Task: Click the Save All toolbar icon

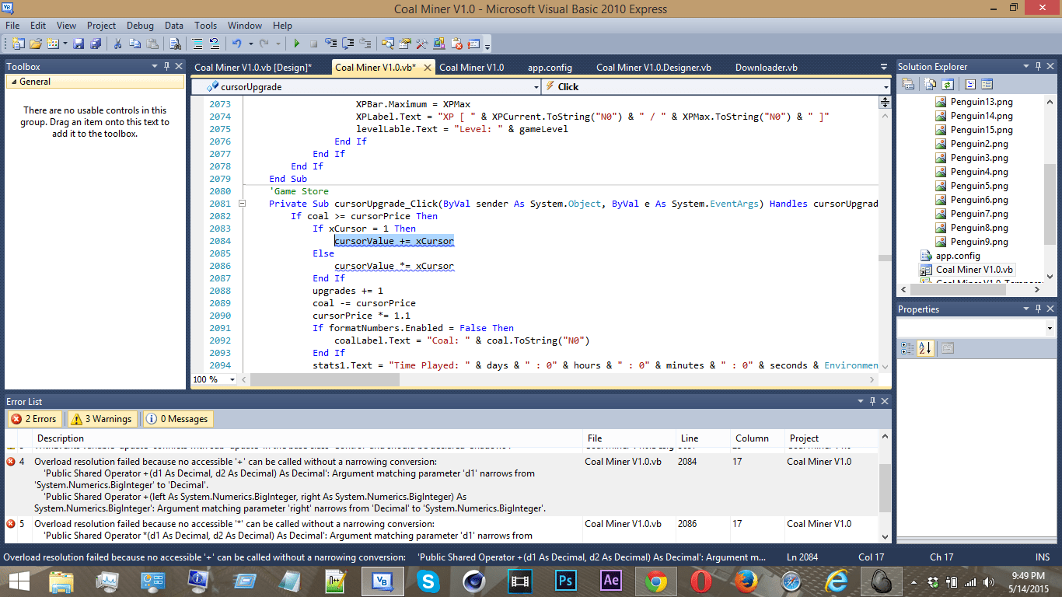Action: click(x=95, y=44)
